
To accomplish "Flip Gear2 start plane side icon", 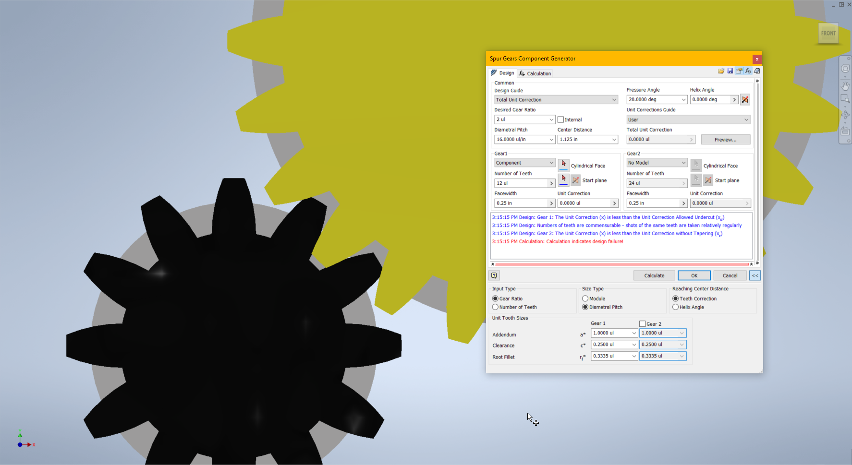I will point(708,180).
